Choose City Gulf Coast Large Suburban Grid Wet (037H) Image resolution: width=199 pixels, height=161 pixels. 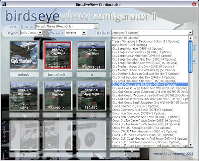point(150,91)
